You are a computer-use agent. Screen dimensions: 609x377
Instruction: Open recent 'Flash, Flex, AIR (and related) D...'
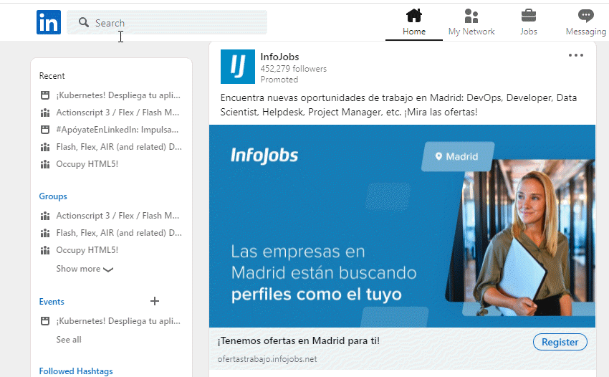(x=119, y=147)
